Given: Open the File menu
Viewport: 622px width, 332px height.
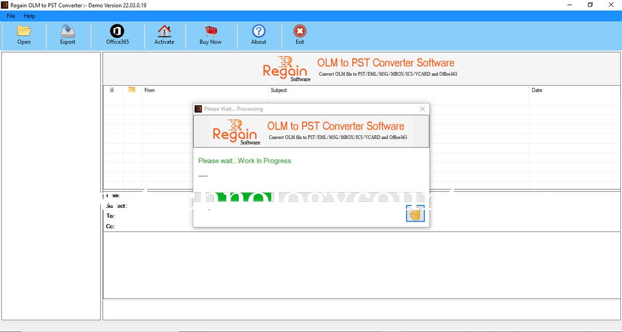Looking at the screenshot, I should tap(11, 16).
